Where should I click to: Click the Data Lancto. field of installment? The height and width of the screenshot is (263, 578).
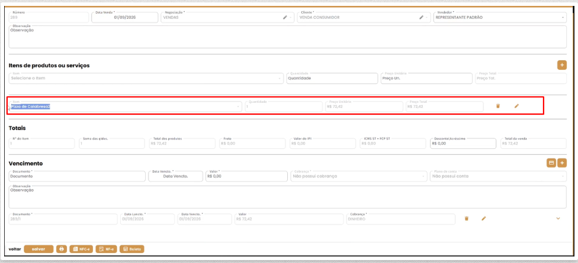click(x=147, y=219)
